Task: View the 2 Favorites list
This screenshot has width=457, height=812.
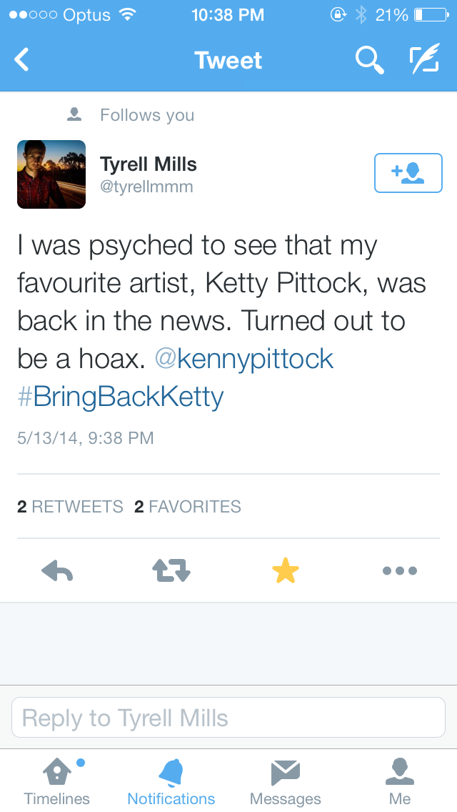Action: click(188, 507)
